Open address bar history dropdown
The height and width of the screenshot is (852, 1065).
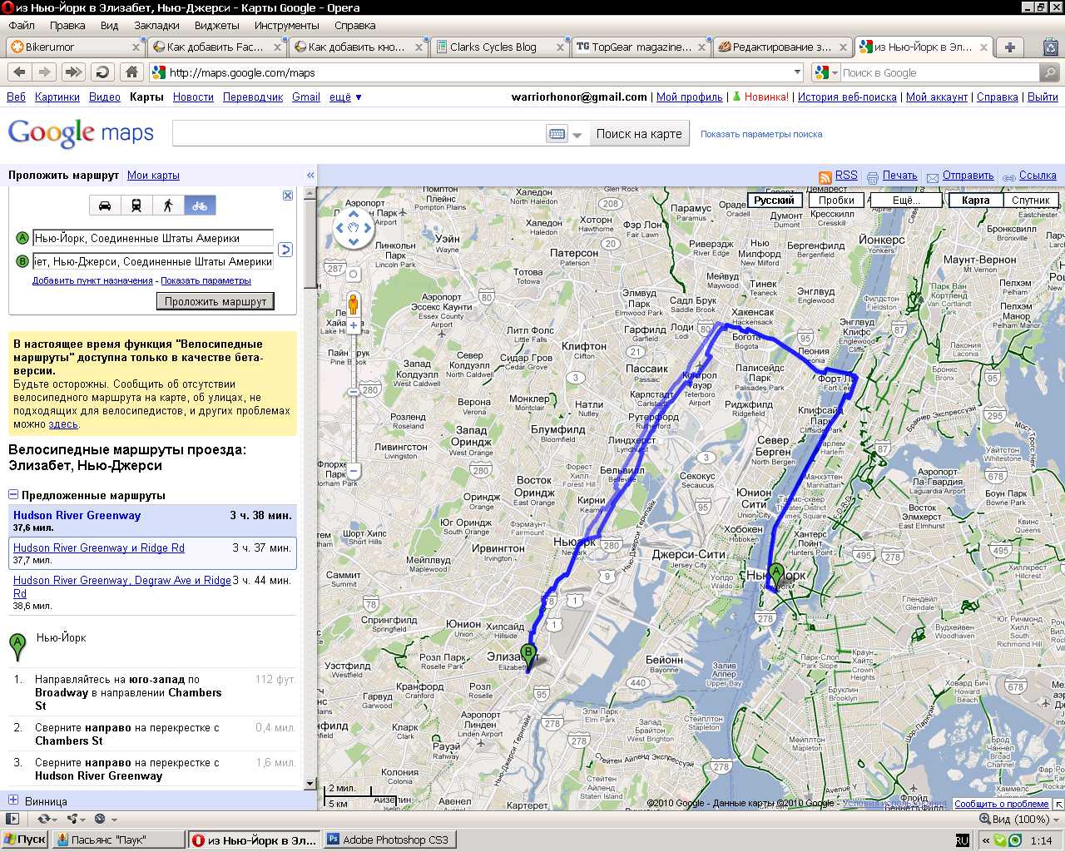797,72
